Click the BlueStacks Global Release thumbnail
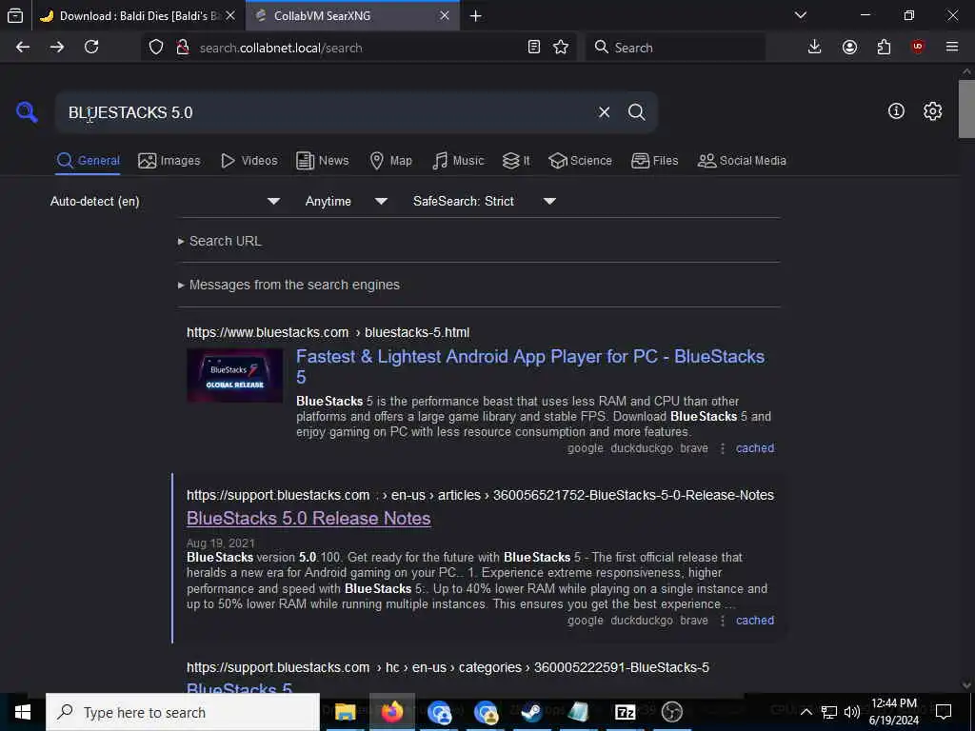Image resolution: width=975 pixels, height=731 pixels. 234,375
